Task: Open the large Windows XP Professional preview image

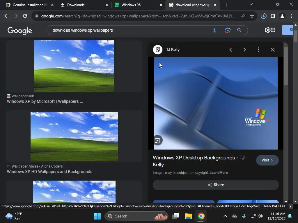Action: point(216,103)
